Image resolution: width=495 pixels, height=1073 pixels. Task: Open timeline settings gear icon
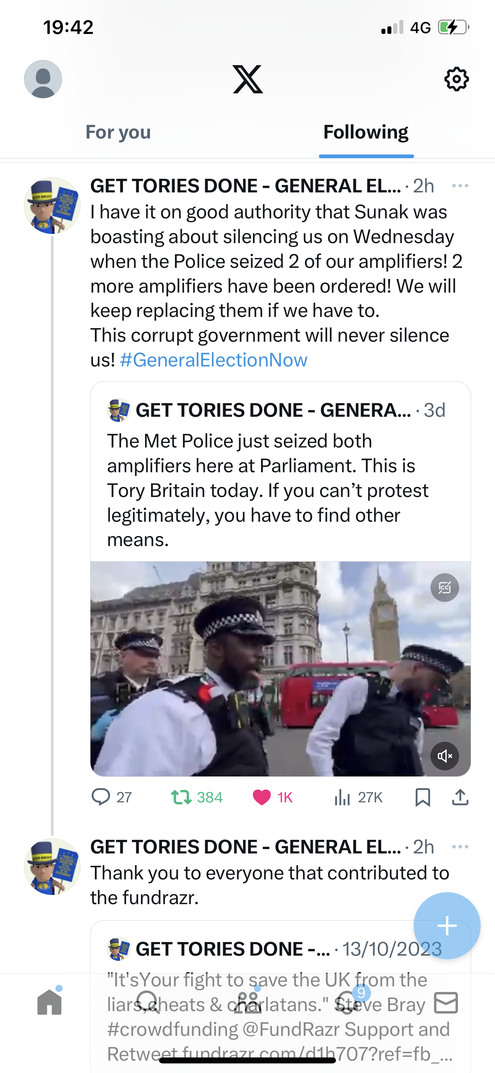pos(456,79)
